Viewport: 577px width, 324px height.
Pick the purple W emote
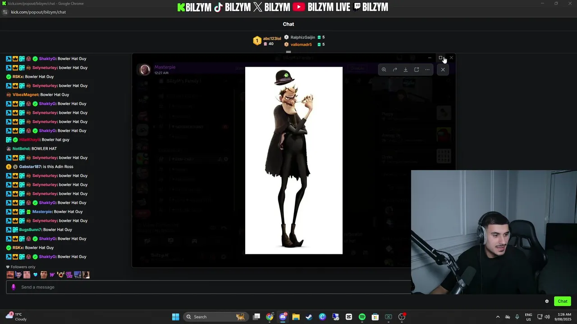pos(52,275)
